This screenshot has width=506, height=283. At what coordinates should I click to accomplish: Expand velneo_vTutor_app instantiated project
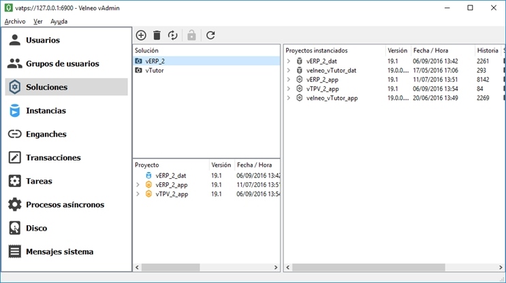[x=288, y=98]
